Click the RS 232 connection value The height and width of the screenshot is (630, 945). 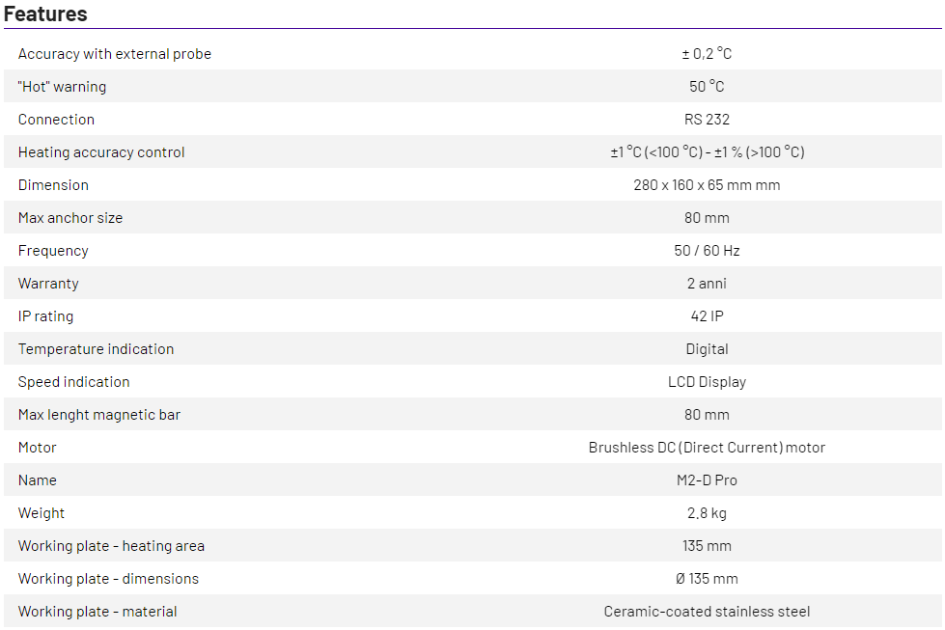coord(707,120)
